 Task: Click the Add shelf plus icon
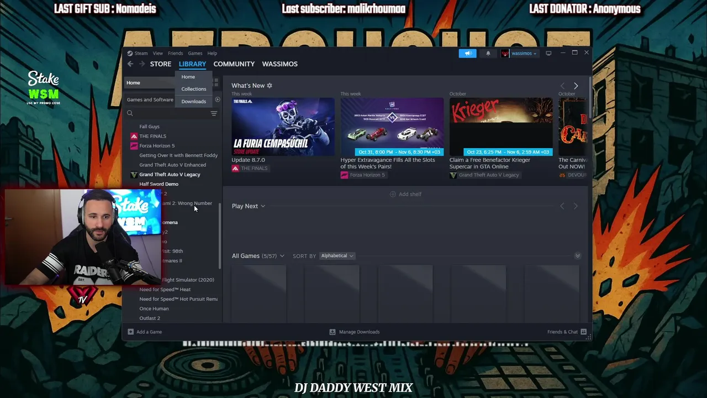click(393, 194)
